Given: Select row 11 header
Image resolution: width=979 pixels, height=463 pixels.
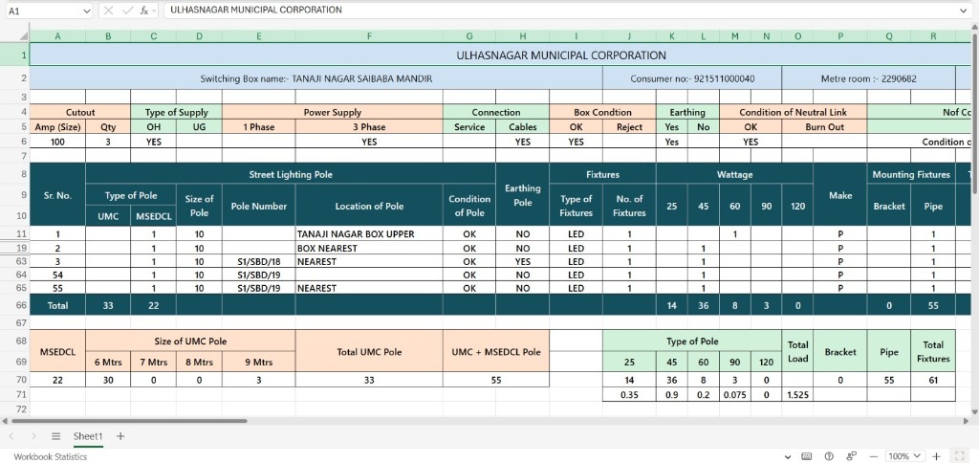Looking at the screenshot, I should [14, 233].
